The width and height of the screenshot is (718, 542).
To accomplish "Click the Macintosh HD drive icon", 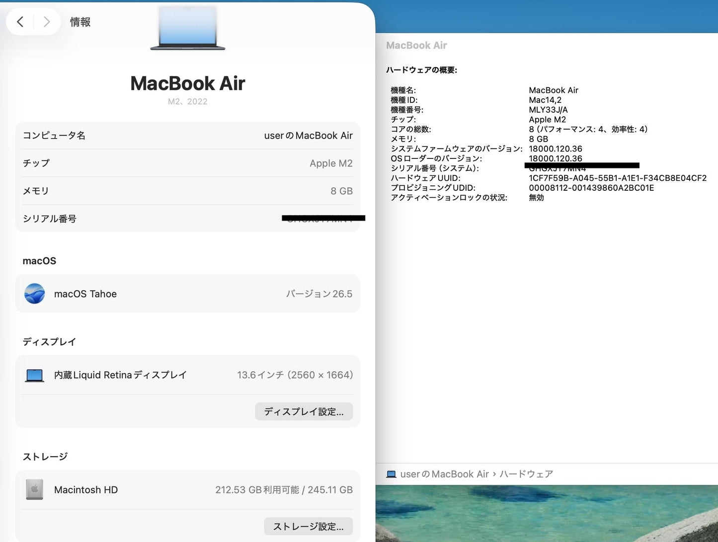I will (35, 490).
